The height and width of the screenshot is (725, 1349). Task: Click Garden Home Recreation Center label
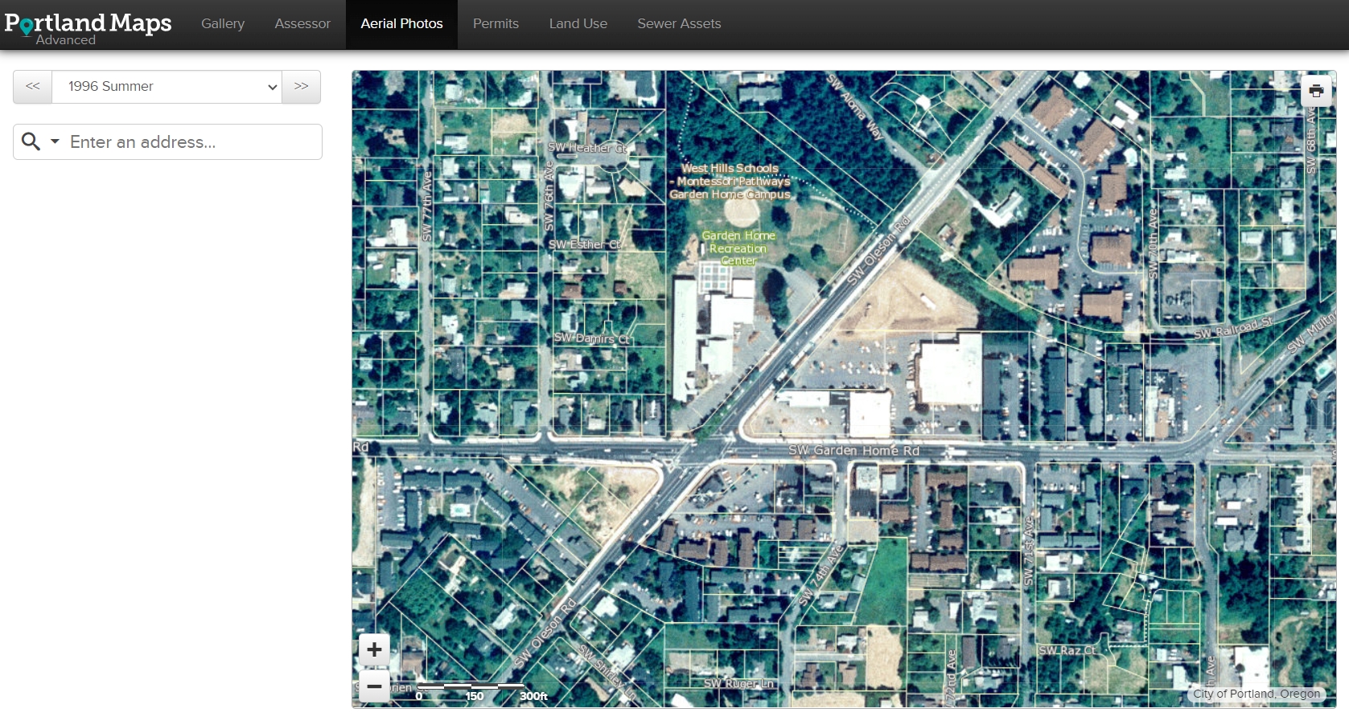tap(738, 248)
